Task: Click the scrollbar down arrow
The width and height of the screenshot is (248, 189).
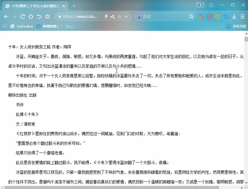Action: click(x=246, y=182)
